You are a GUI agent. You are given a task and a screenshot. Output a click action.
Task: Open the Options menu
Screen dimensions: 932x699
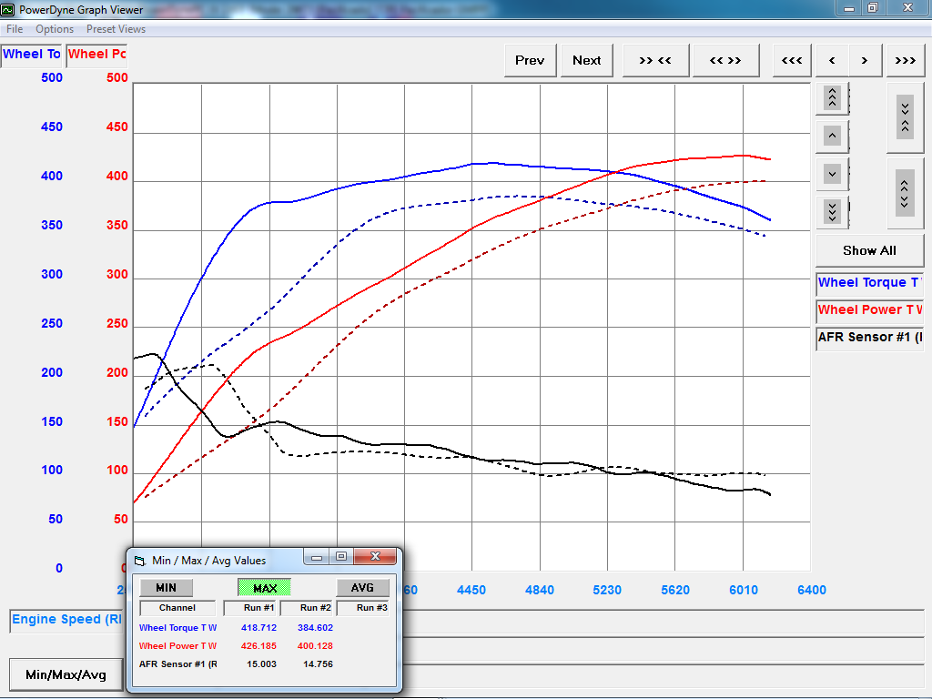point(55,29)
